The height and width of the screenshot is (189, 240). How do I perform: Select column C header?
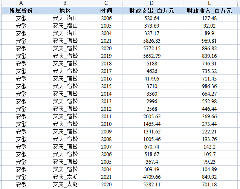[106, 3]
